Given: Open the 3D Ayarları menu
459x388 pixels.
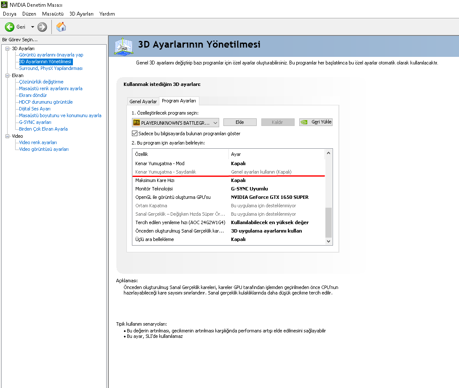Looking at the screenshot, I should click(x=81, y=14).
